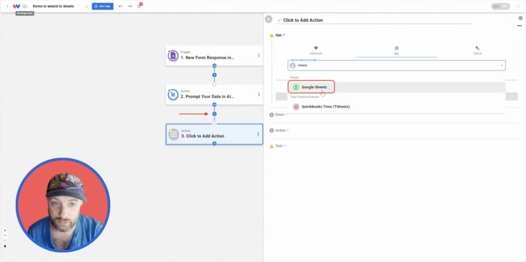The height and width of the screenshot is (262, 526).
Task: Edit the 'Click to Add Action' title field
Action: pos(374,20)
